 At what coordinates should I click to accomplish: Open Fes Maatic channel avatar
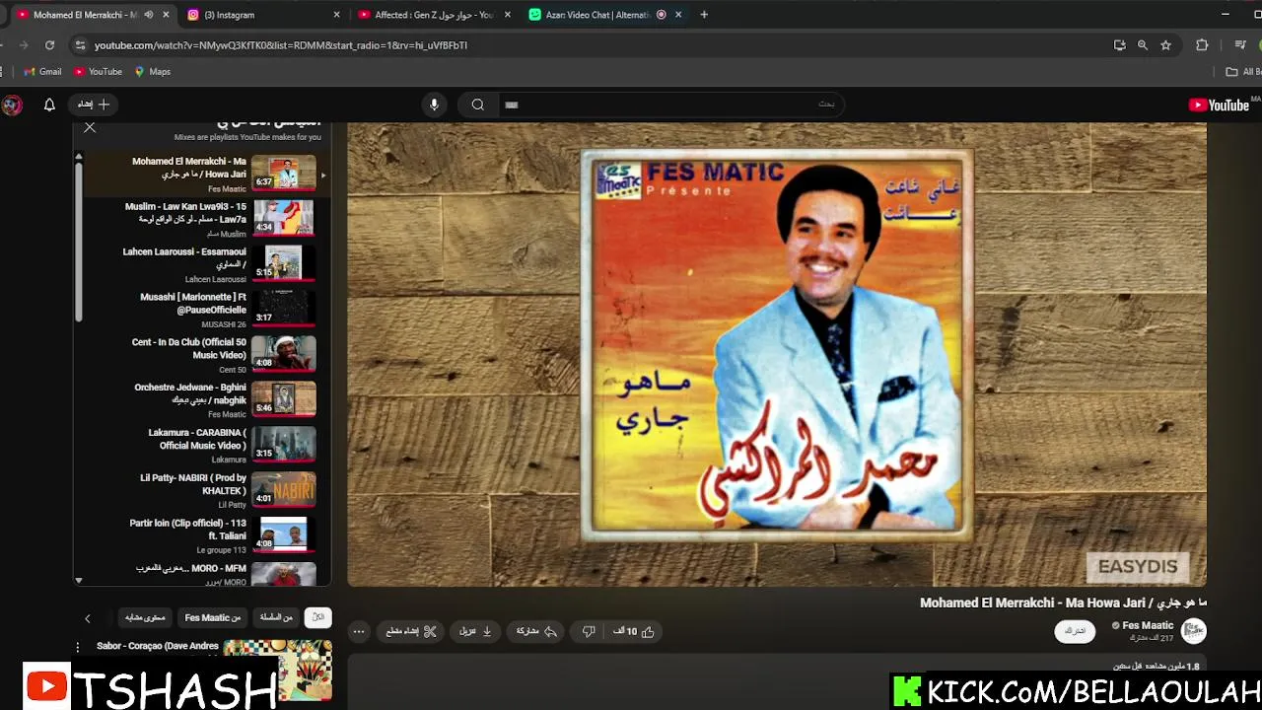pos(1194,631)
